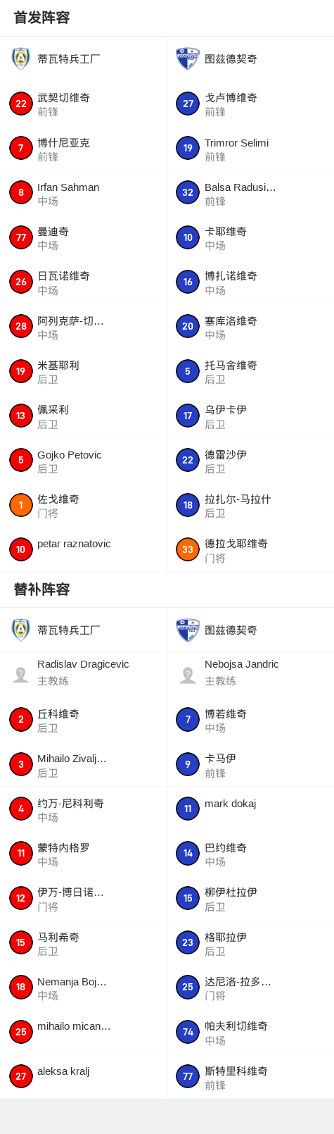Tap red number 22 badge for 武契切维奇
This screenshot has width=334, height=1134.
(21, 104)
